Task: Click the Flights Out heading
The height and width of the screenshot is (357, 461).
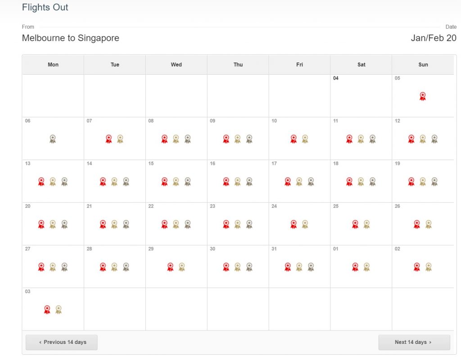Action: 45,7
